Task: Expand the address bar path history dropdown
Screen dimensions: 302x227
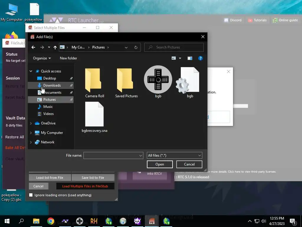Action: pos(126,48)
